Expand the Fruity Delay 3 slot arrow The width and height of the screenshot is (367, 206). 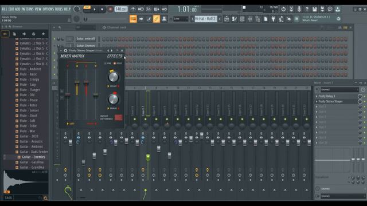point(317,96)
